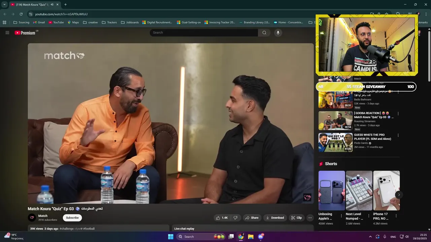This screenshot has width=431, height=242.
Task: Click the youtube.com address bar URL
Action: pos(61,14)
